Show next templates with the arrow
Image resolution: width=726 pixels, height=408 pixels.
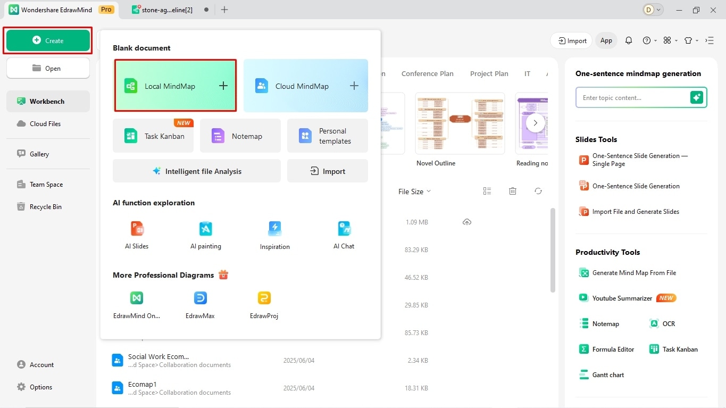coord(536,122)
